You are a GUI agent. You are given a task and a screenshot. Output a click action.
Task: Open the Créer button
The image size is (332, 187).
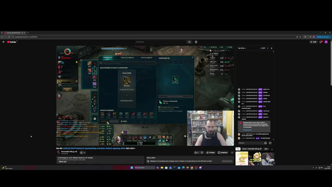pyautogui.click(x=313, y=42)
